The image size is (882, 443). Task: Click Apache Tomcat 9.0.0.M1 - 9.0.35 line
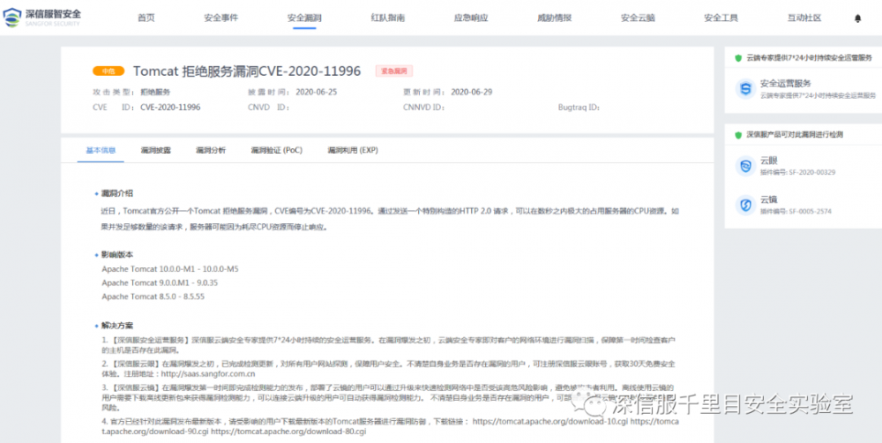[160, 282]
